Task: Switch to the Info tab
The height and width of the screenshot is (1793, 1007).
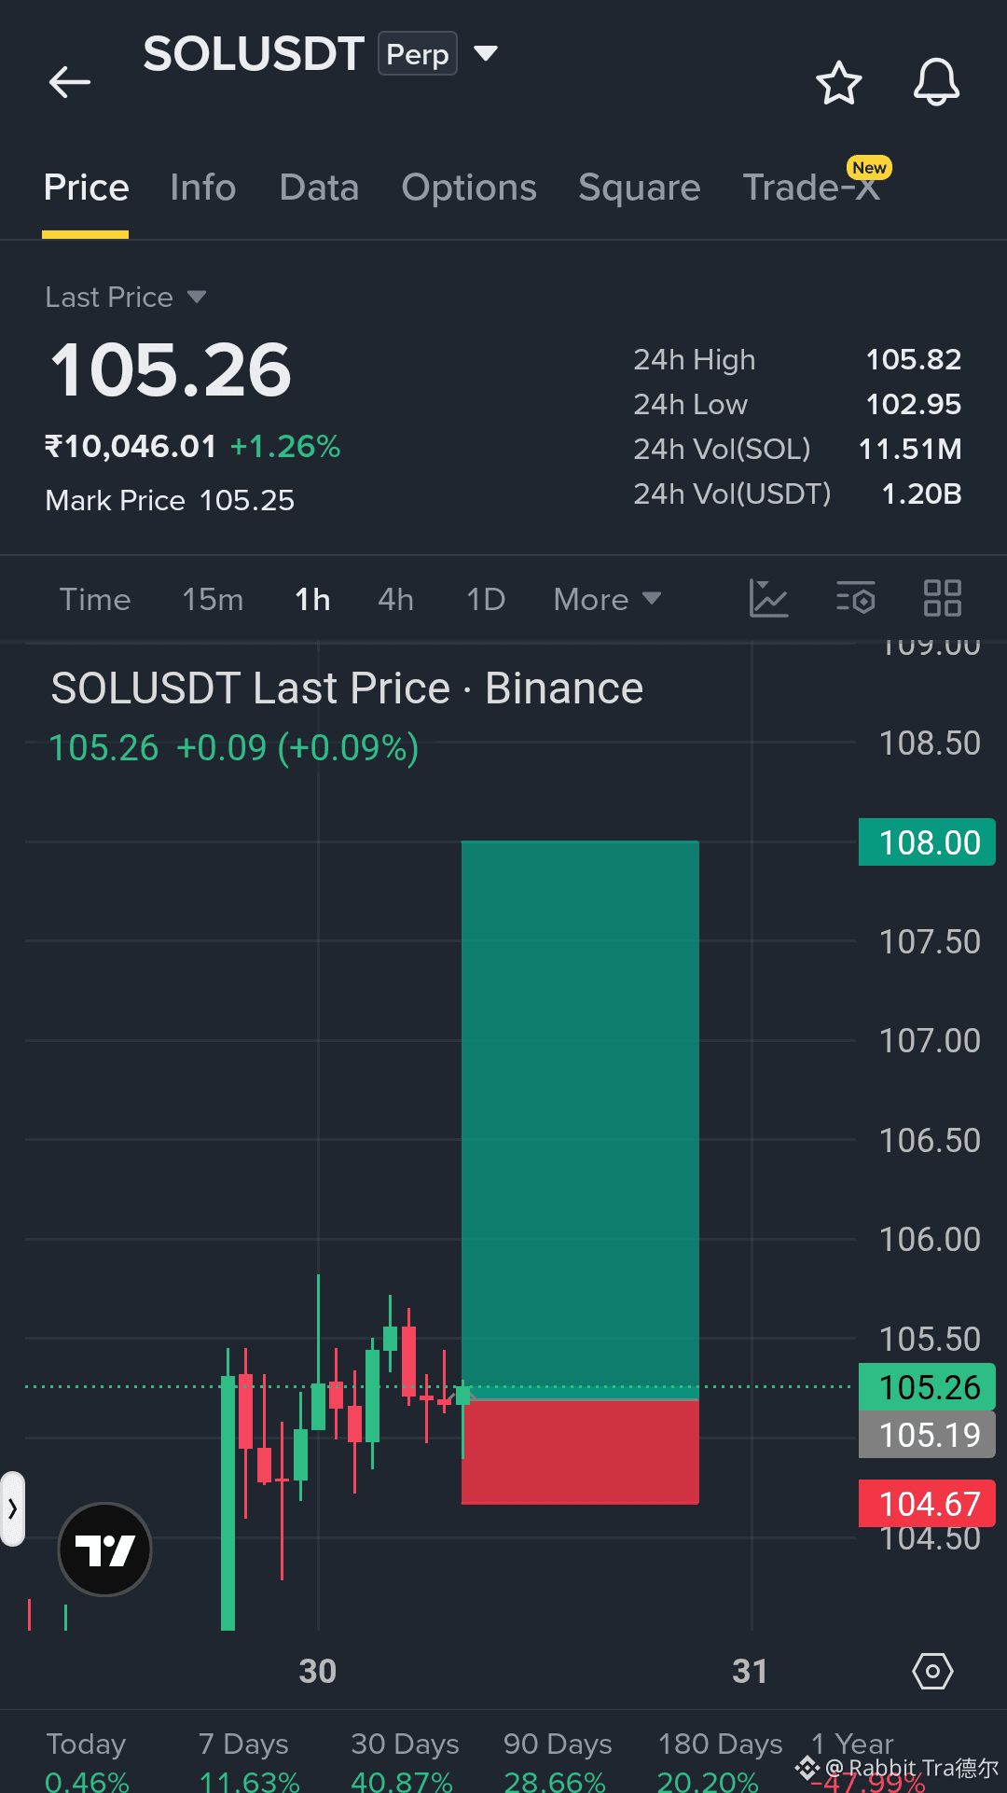Action: [203, 188]
